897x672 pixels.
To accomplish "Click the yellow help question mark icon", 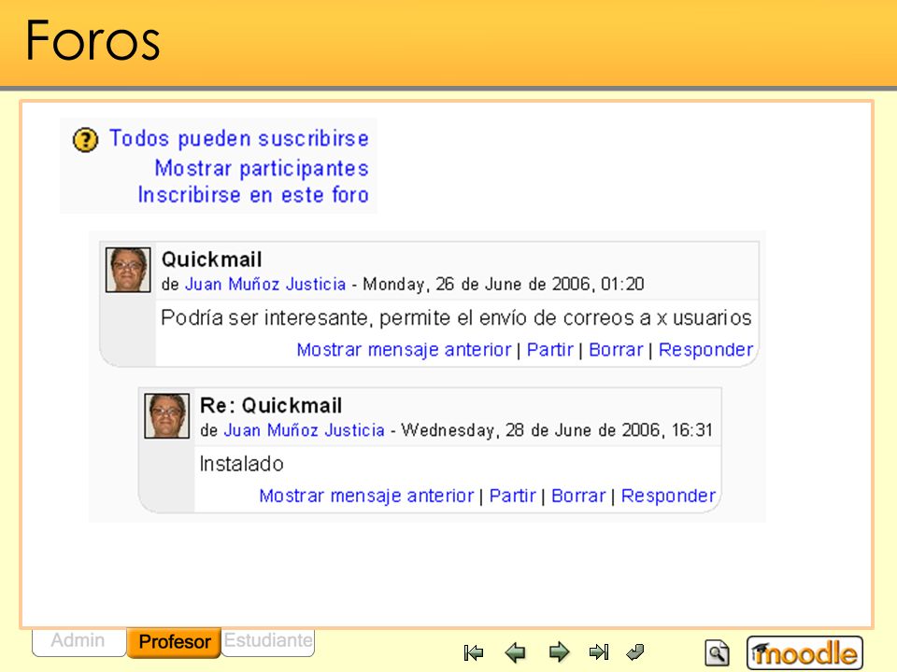I will pyautogui.click(x=85, y=140).
